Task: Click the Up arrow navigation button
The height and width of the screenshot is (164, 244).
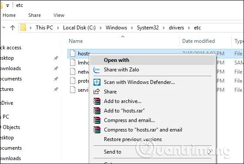Action: [13, 28]
